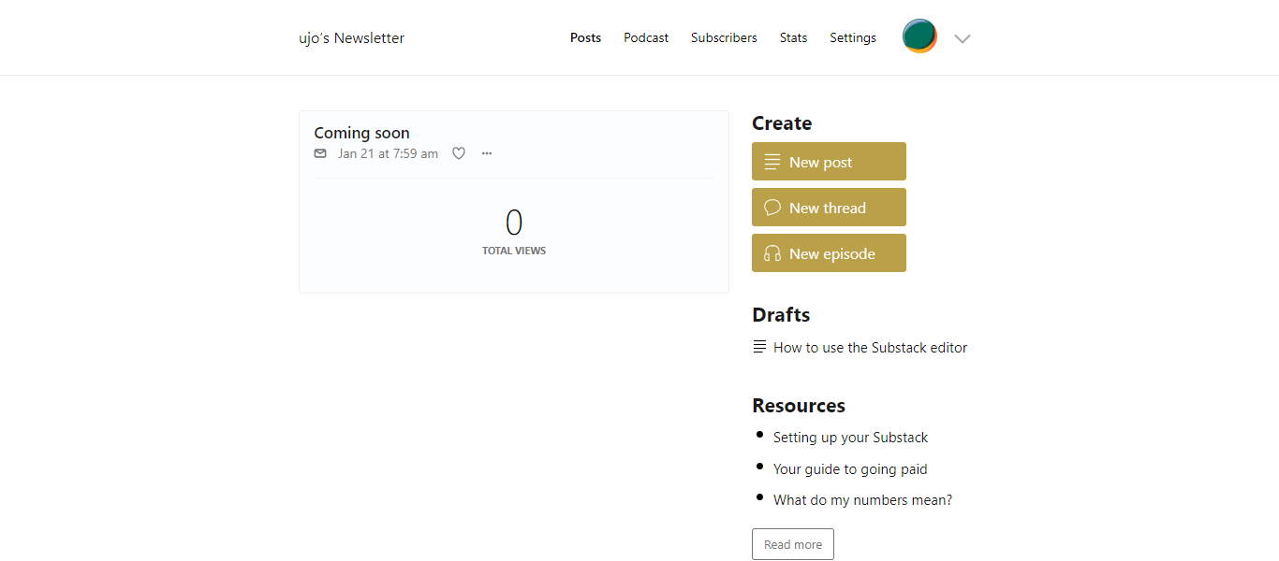Click the ujo's Newsletter title link
The image size is (1279, 561).
351,38
